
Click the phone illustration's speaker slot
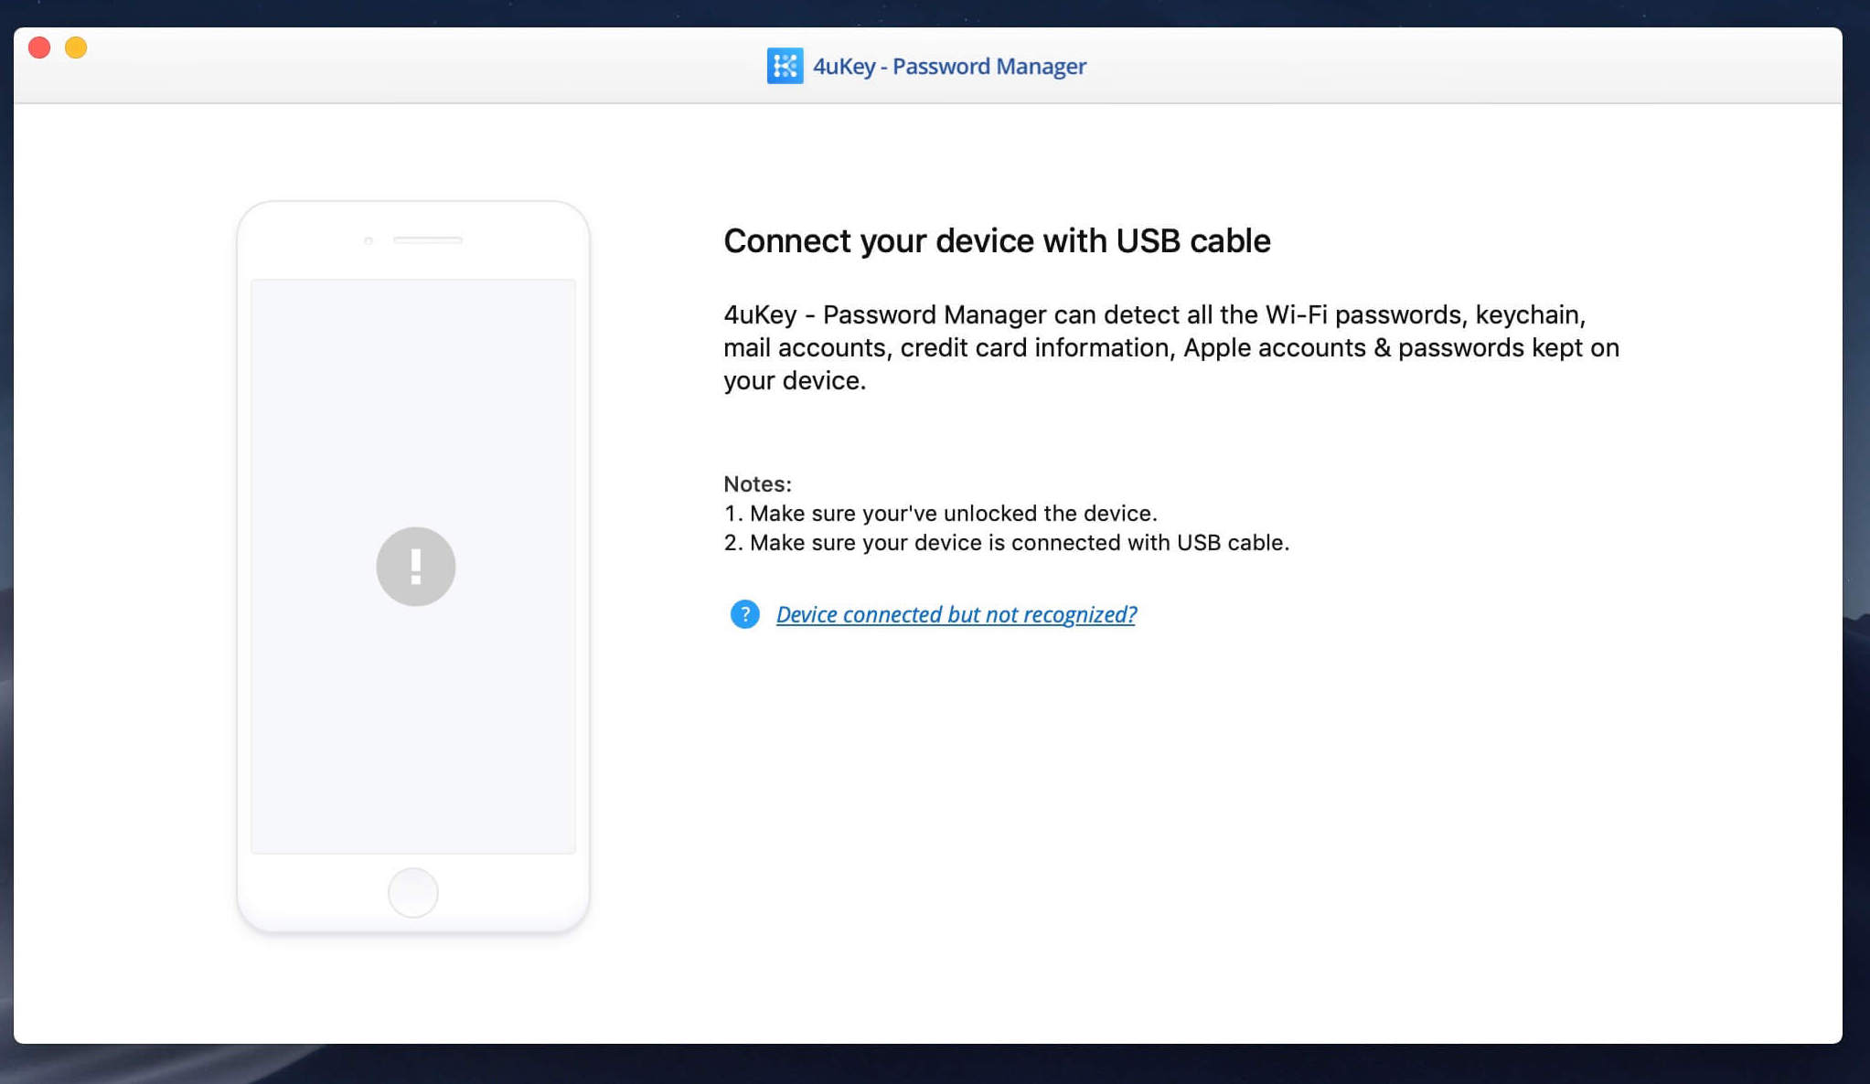pyautogui.click(x=427, y=239)
